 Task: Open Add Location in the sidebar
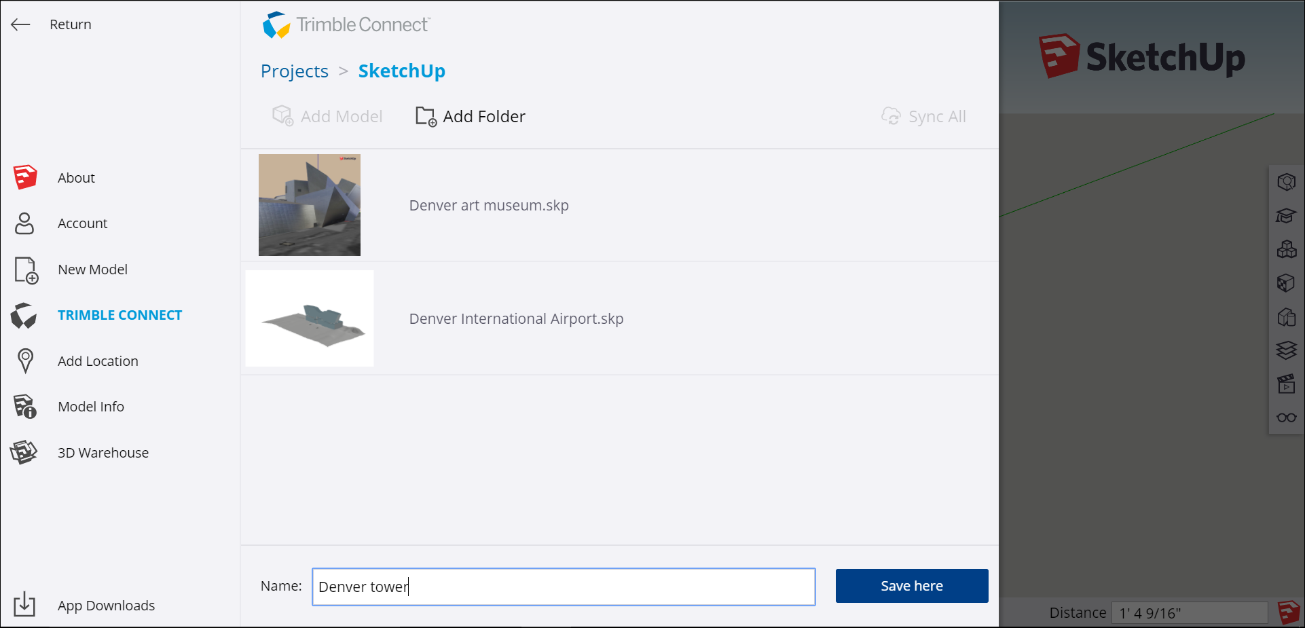pos(98,361)
